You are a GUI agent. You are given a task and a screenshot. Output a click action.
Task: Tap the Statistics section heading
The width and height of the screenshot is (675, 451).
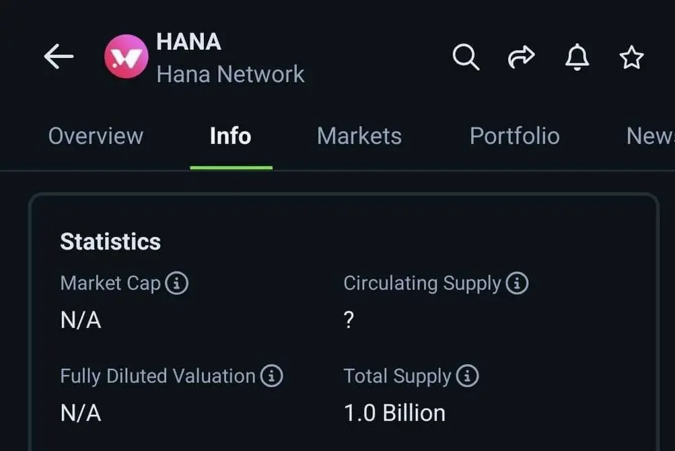point(110,241)
